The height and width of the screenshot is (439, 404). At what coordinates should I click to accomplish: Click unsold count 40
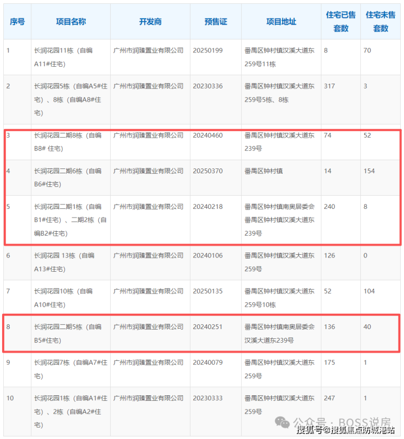pyautogui.click(x=367, y=327)
